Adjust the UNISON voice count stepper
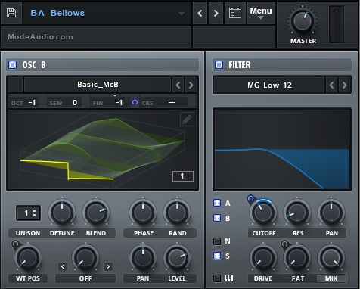Image resolution: width=360 pixels, height=289 pixels. pyautogui.click(x=28, y=213)
